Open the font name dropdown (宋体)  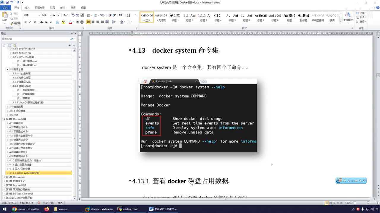click(x=39, y=15)
